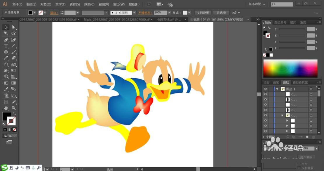The width and height of the screenshot is (324, 171).
Task: Open the 基本功能 workspace dropdown
Action: 257,4
